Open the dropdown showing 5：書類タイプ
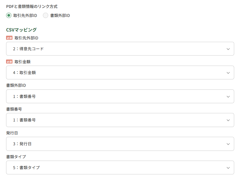Image resolution: width=240 pixels, height=181 pixels. (120, 168)
